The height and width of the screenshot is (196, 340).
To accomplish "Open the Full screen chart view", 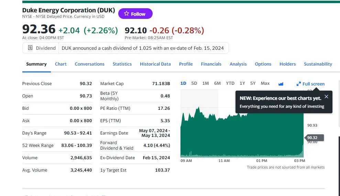I will click(310, 84).
